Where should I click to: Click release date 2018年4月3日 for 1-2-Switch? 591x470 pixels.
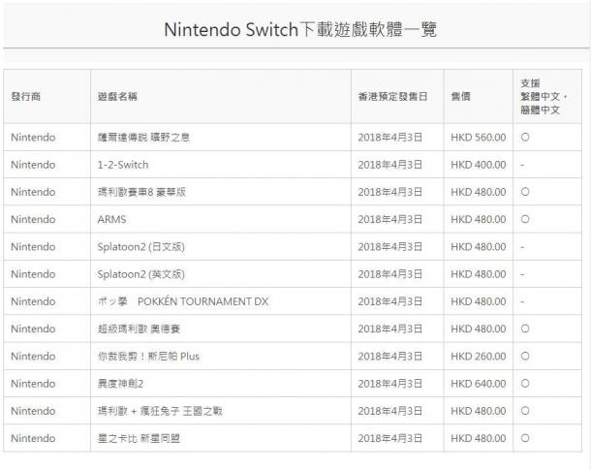coord(390,165)
